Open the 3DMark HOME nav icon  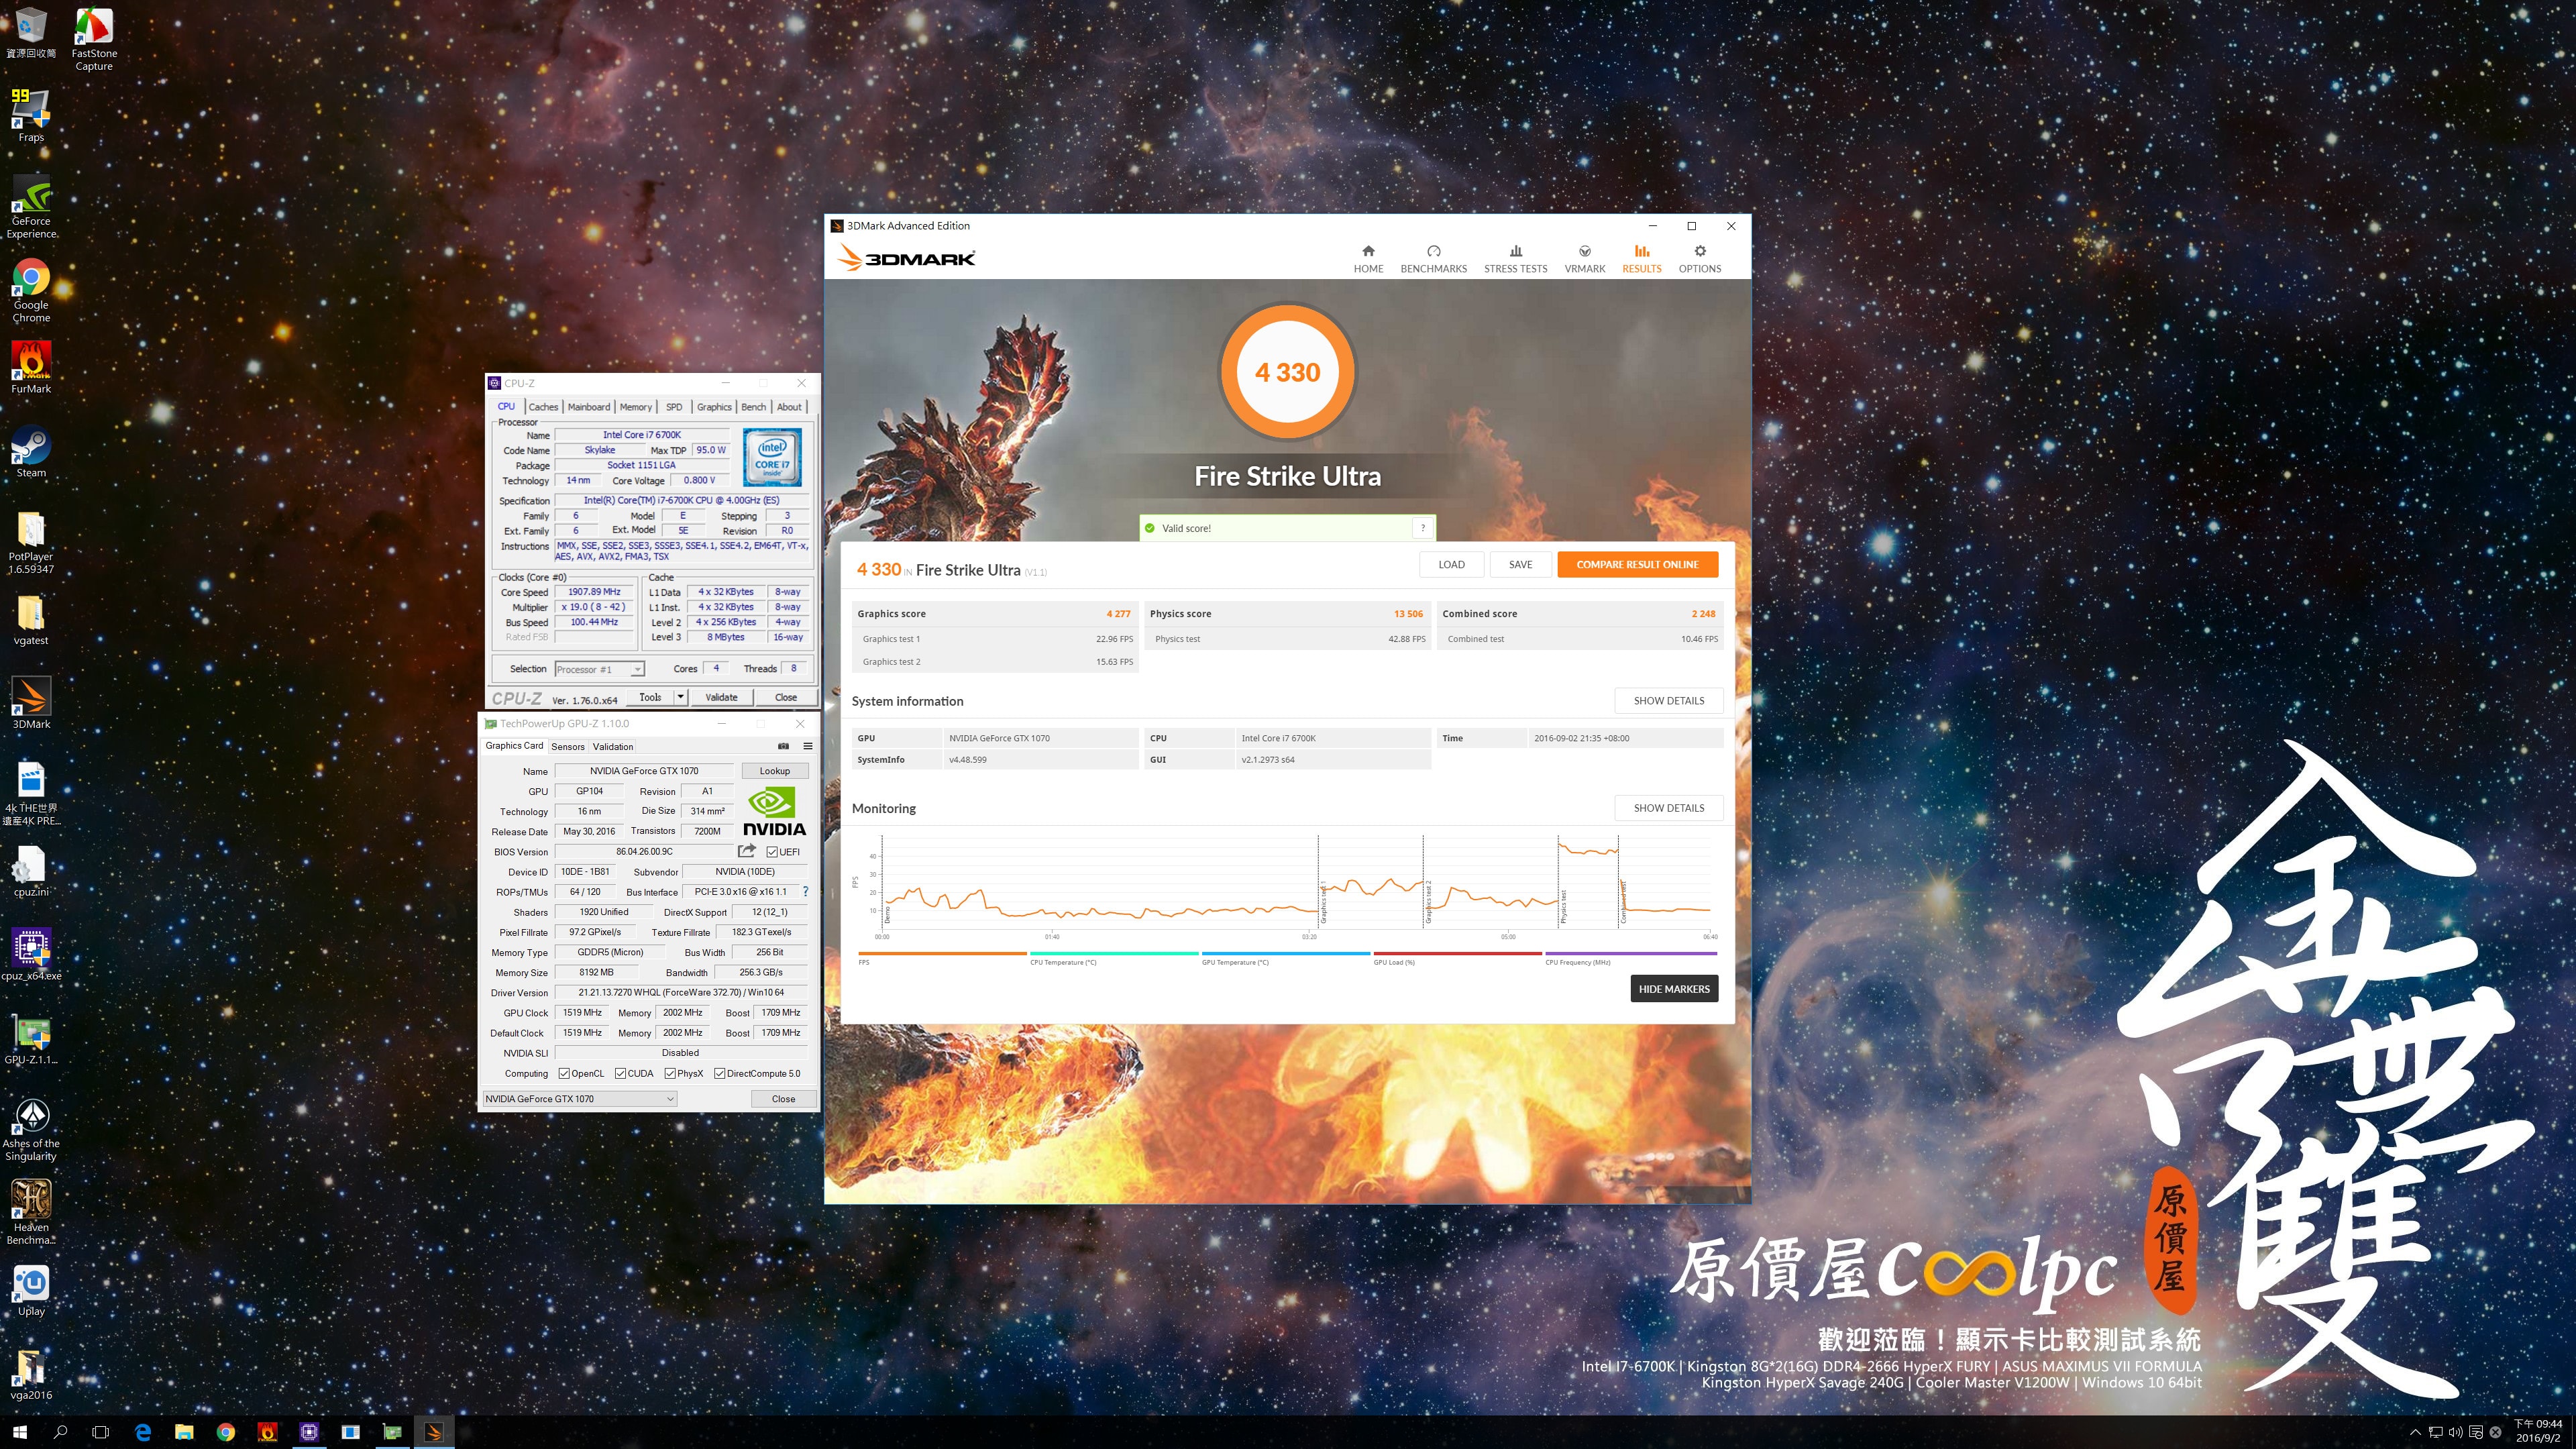[1368, 258]
